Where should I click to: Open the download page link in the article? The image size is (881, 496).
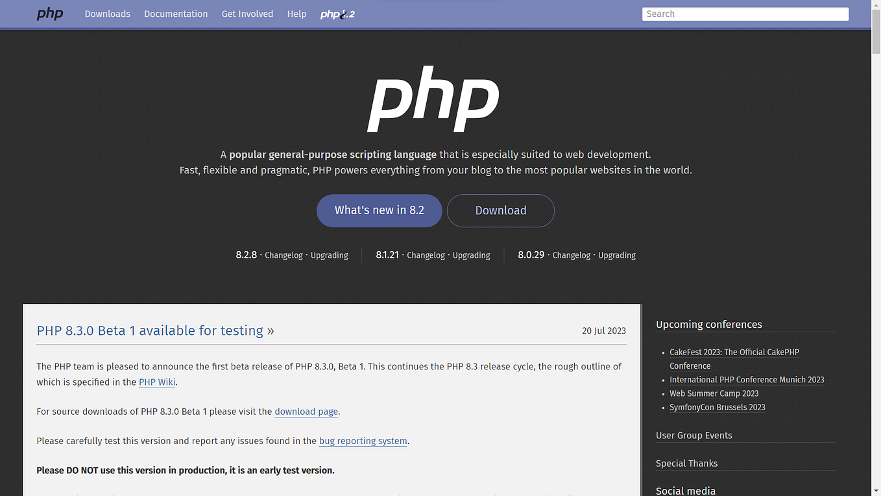tap(306, 411)
